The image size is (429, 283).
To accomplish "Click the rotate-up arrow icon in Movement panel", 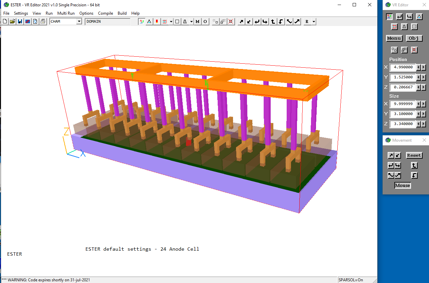I will [414, 165].
